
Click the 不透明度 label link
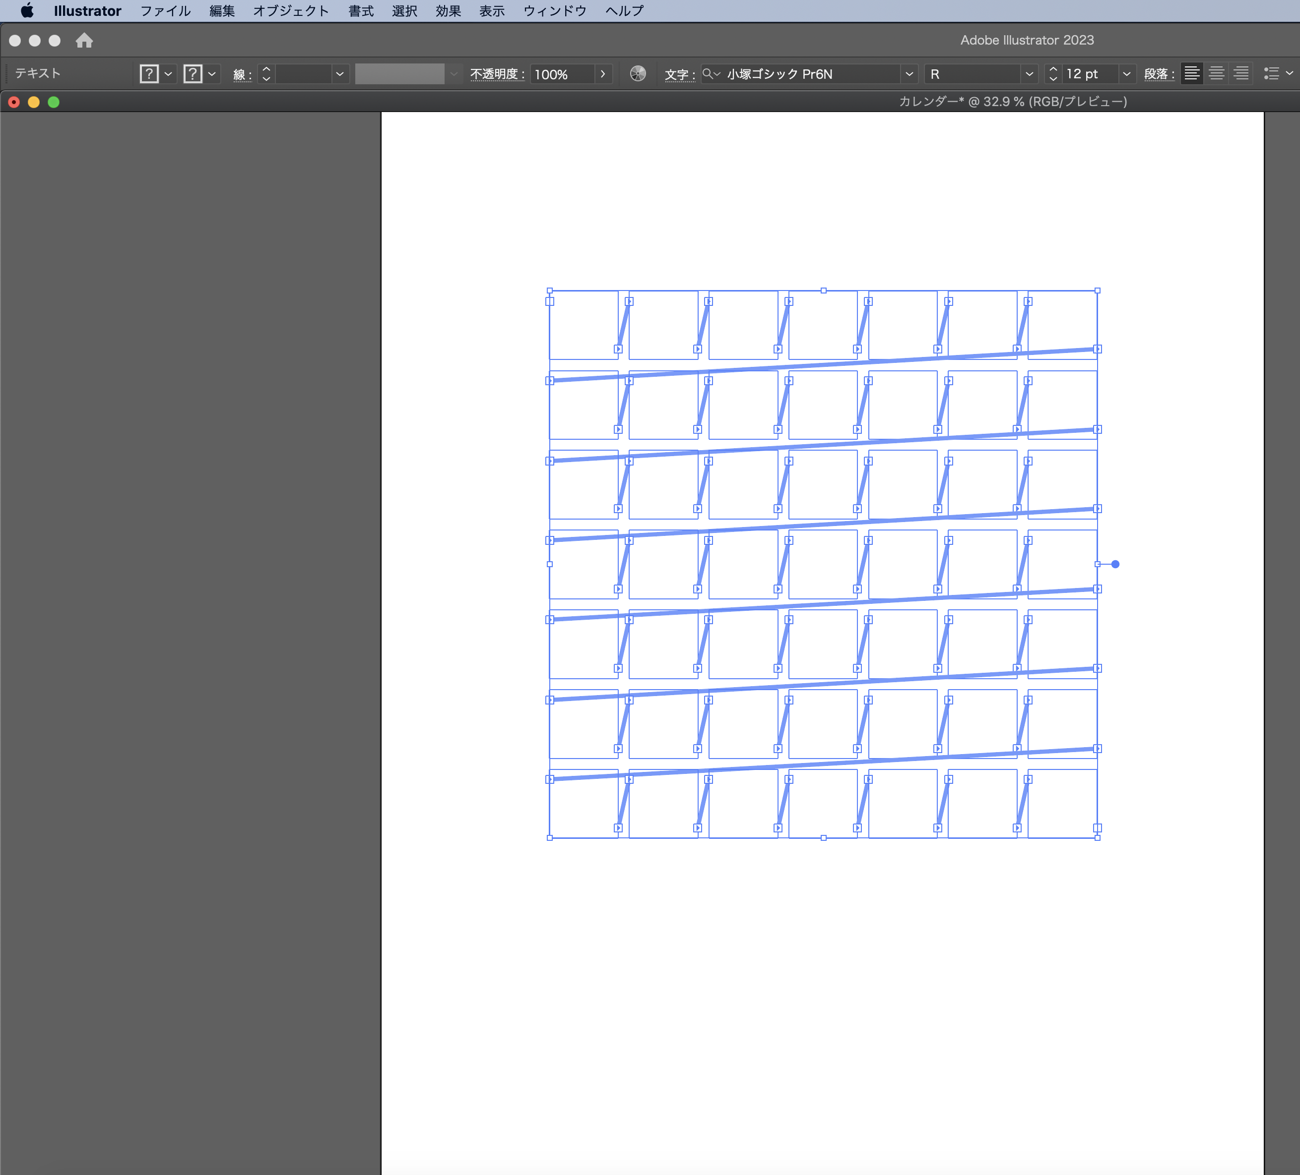(497, 75)
